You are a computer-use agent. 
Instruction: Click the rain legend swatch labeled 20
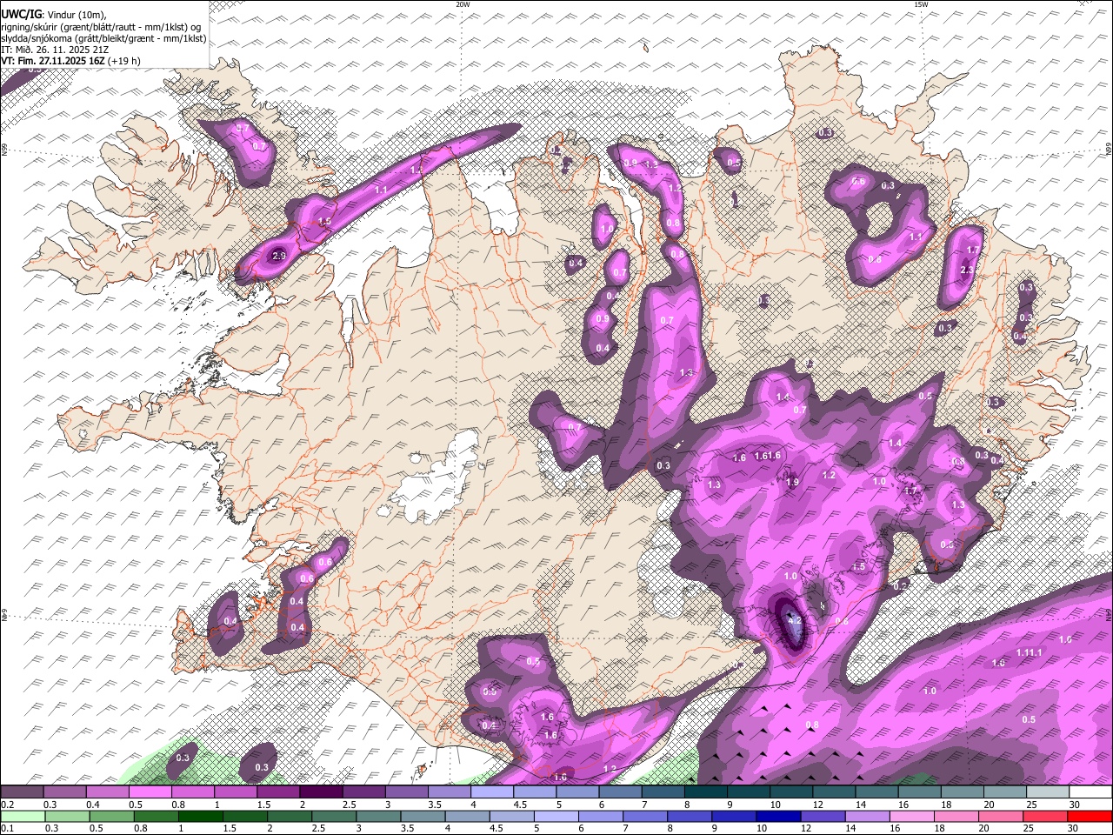(1001, 816)
